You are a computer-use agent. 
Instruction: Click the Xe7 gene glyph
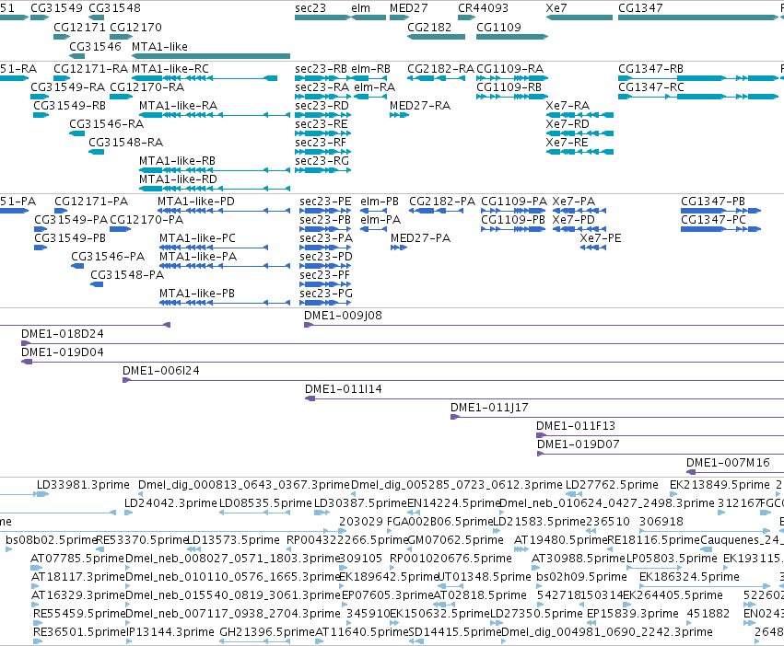click(579, 17)
